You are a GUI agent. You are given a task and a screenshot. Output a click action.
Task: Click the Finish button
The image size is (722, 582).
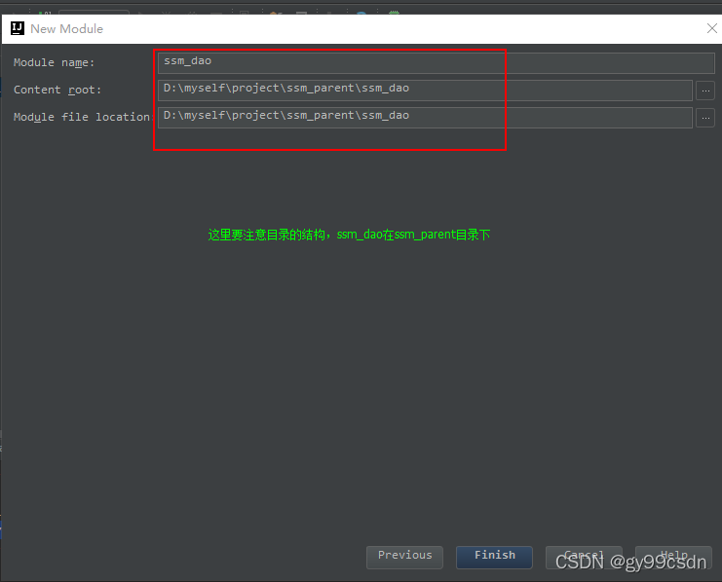coord(494,557)
